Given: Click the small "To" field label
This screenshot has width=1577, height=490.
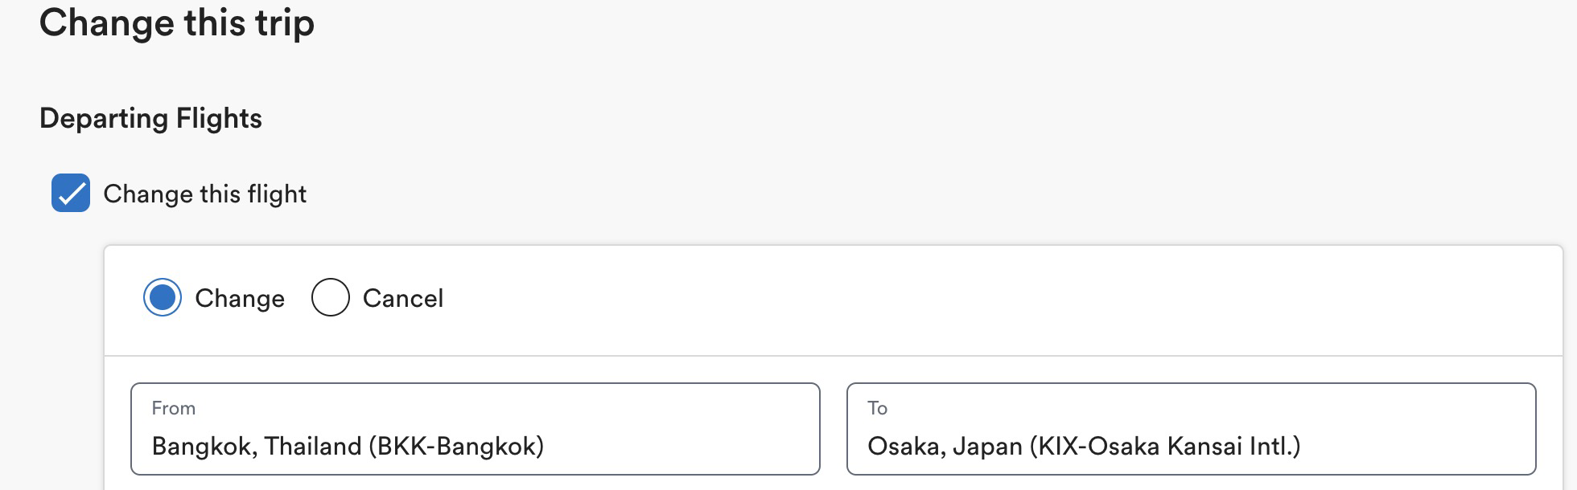Looking at the screenshot, I should (x=877, y=408).
